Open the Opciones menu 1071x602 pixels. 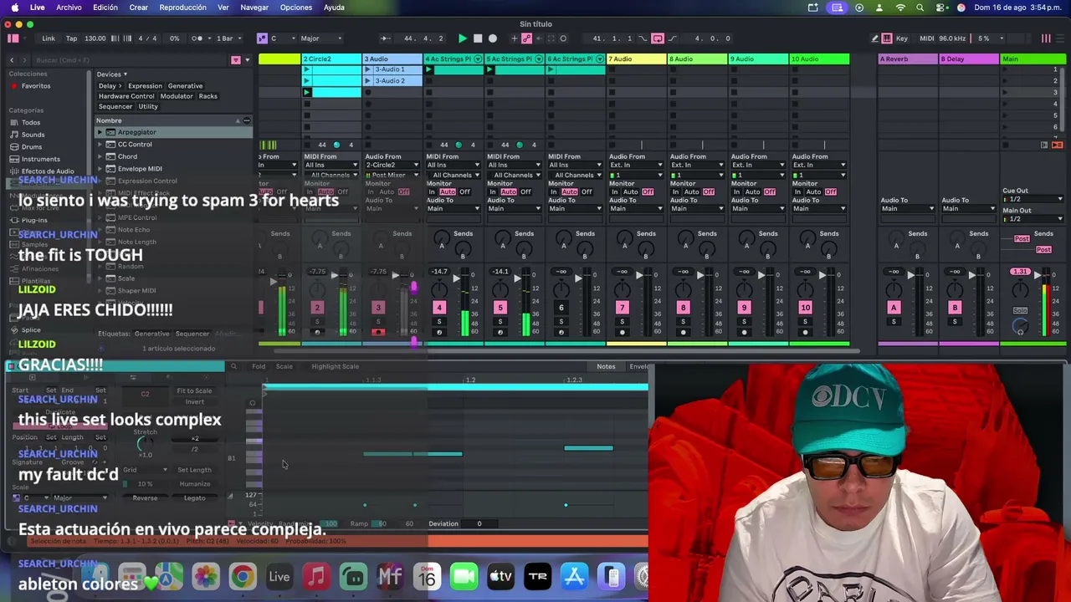(x=296, y=8)
